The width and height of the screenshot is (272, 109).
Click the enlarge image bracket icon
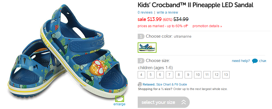[120, 99]
